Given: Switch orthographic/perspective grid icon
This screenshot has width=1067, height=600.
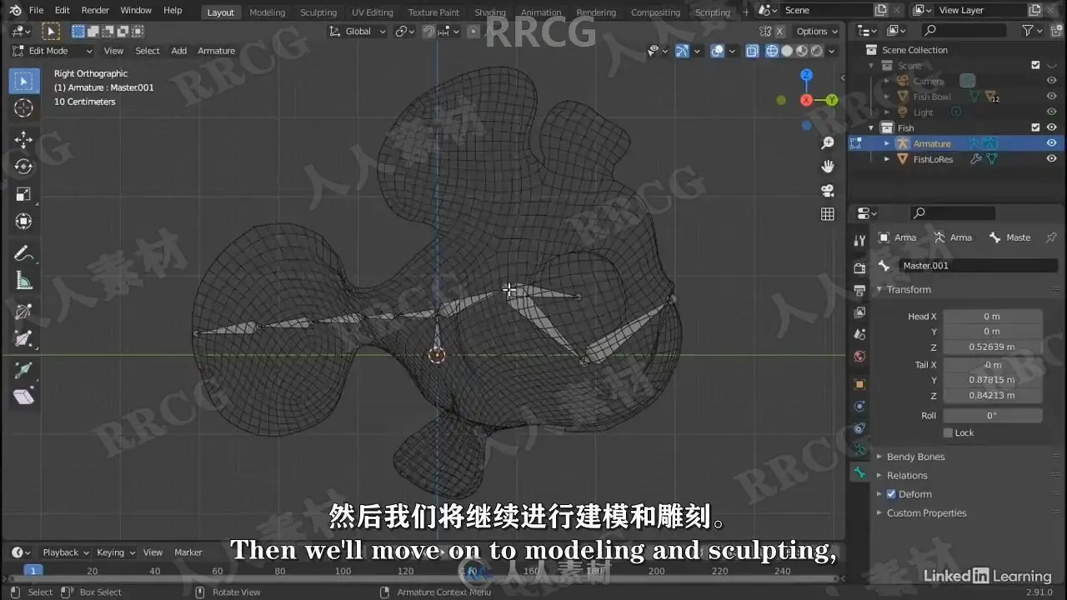Looking at the screenshot, I should point(828,214).
